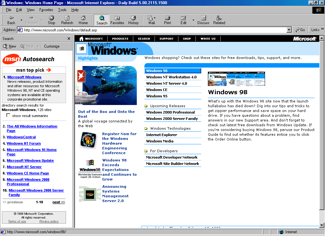Stop loading the page with Stop
Image resolution: width=325 pixels, height=236 pixels.
click(x=51, y=20)
